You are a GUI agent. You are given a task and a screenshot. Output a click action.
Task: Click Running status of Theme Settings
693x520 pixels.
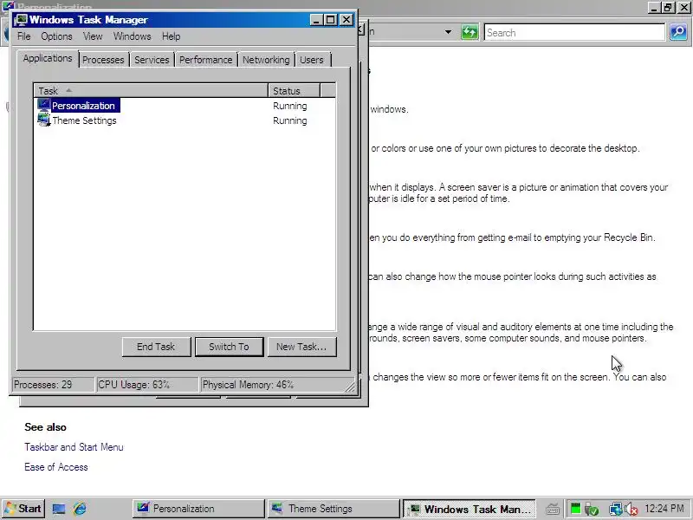pos(290,120)
